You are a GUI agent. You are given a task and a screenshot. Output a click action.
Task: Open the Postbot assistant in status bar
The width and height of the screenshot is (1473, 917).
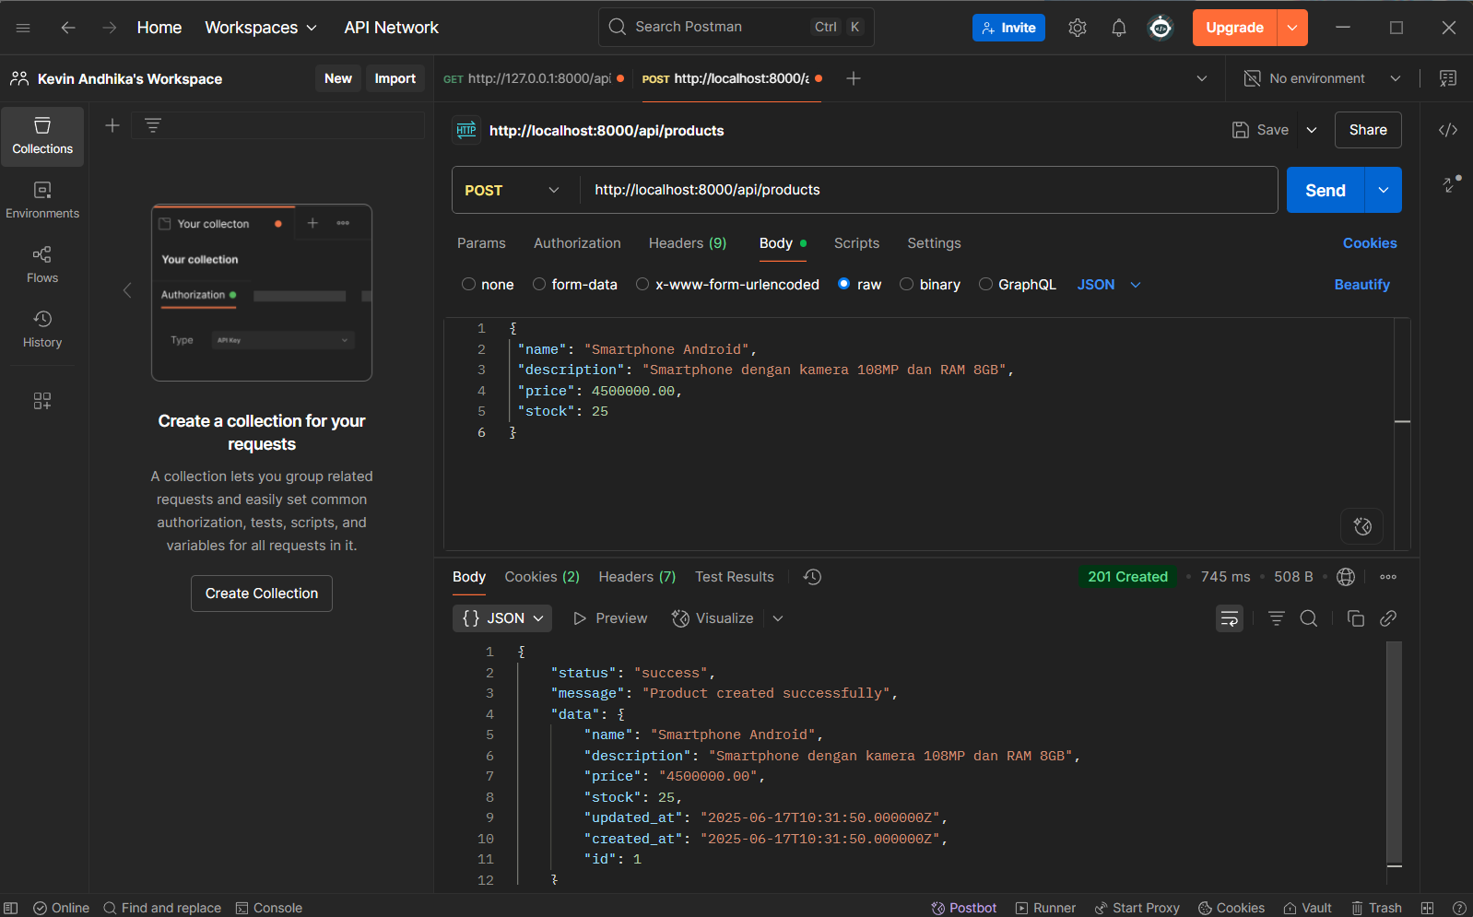(963, 908)
